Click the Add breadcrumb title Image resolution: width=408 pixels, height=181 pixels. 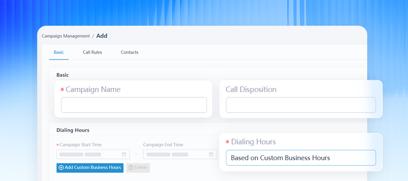tap(102, 36)
